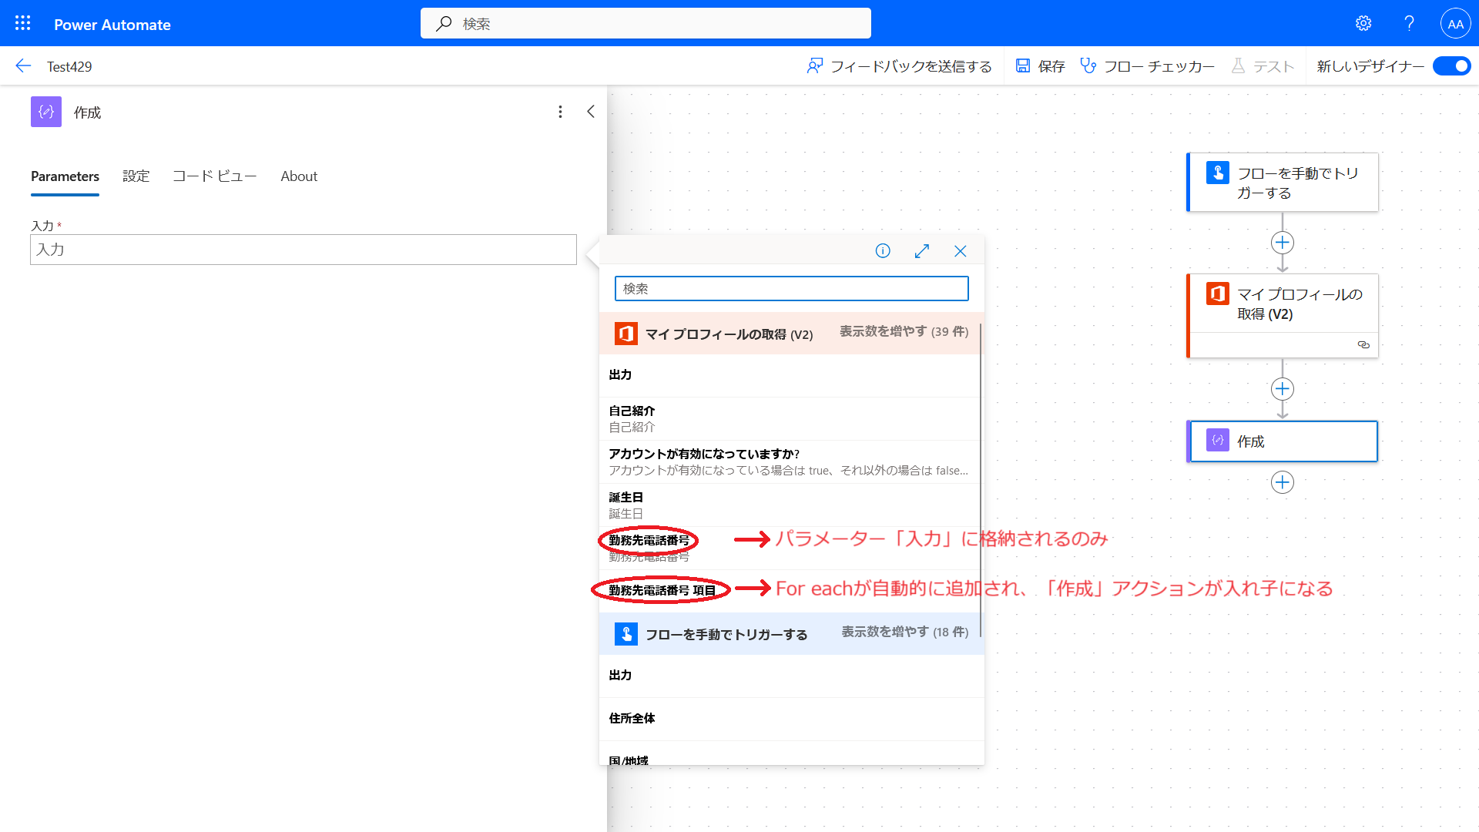Switch to the コード ビュー tab
Image resolution: width=1479 pixels, height=832 pixels.
(x=214, y=176)
